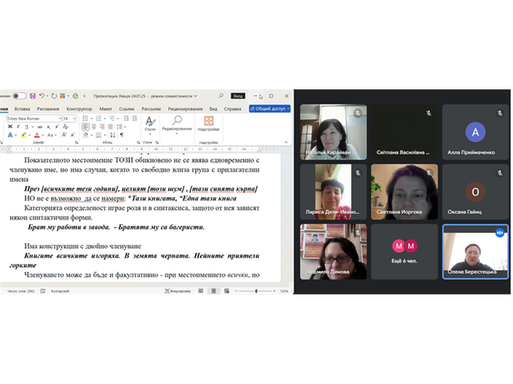Click the Вход sign-in button
The width and height of the screenshot is (513, 384).
tap(238, 96)
